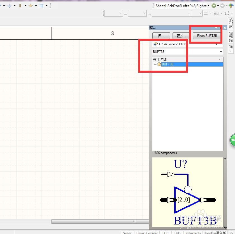Click the line style dashed icon

tap(216, 13)
